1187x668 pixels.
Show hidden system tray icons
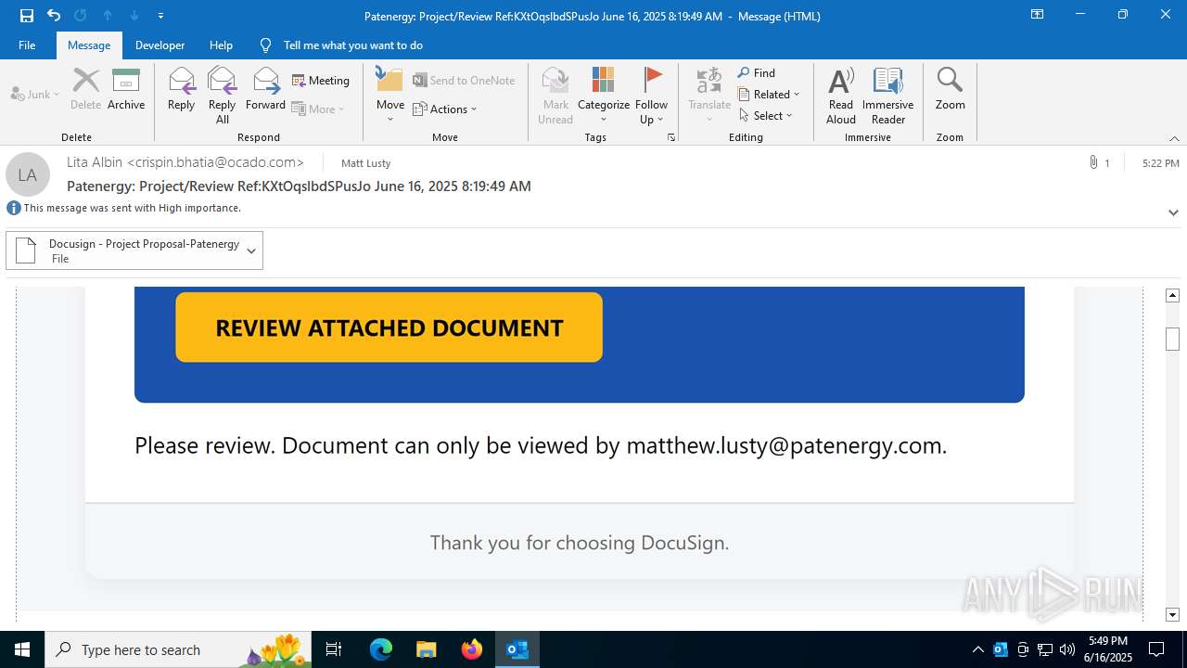coord(977,649)
